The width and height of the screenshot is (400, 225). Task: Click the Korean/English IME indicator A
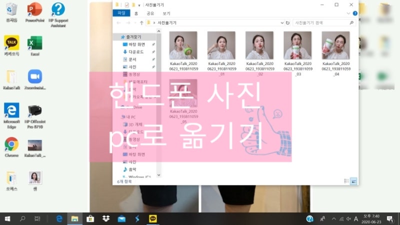point(356,219)
